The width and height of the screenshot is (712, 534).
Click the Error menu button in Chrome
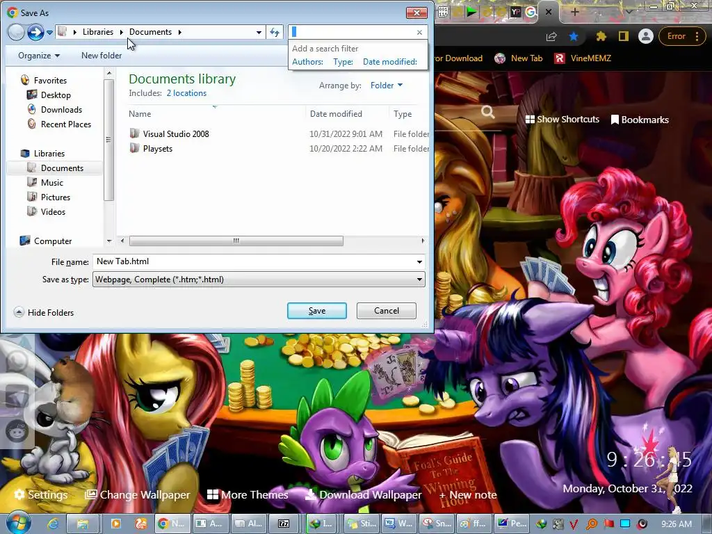point(681,36)
